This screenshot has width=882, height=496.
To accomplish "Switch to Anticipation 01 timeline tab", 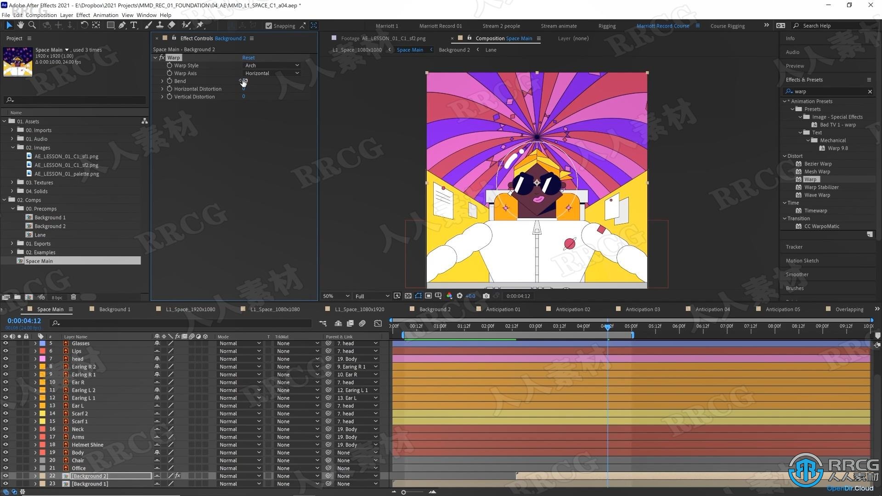I will point(503,309).
